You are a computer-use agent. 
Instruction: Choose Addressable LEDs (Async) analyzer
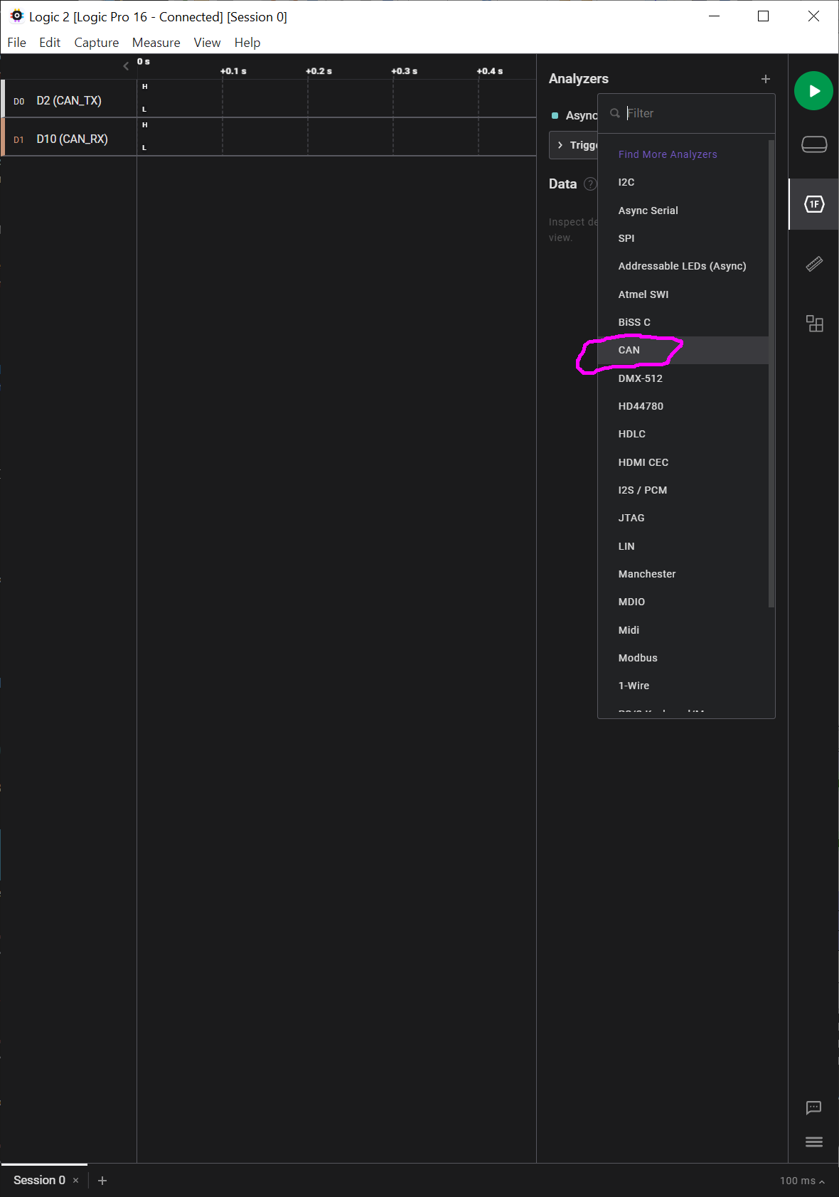683,266
